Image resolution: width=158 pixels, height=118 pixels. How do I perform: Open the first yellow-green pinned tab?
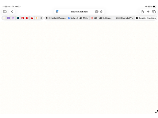(x=4, y=18)
